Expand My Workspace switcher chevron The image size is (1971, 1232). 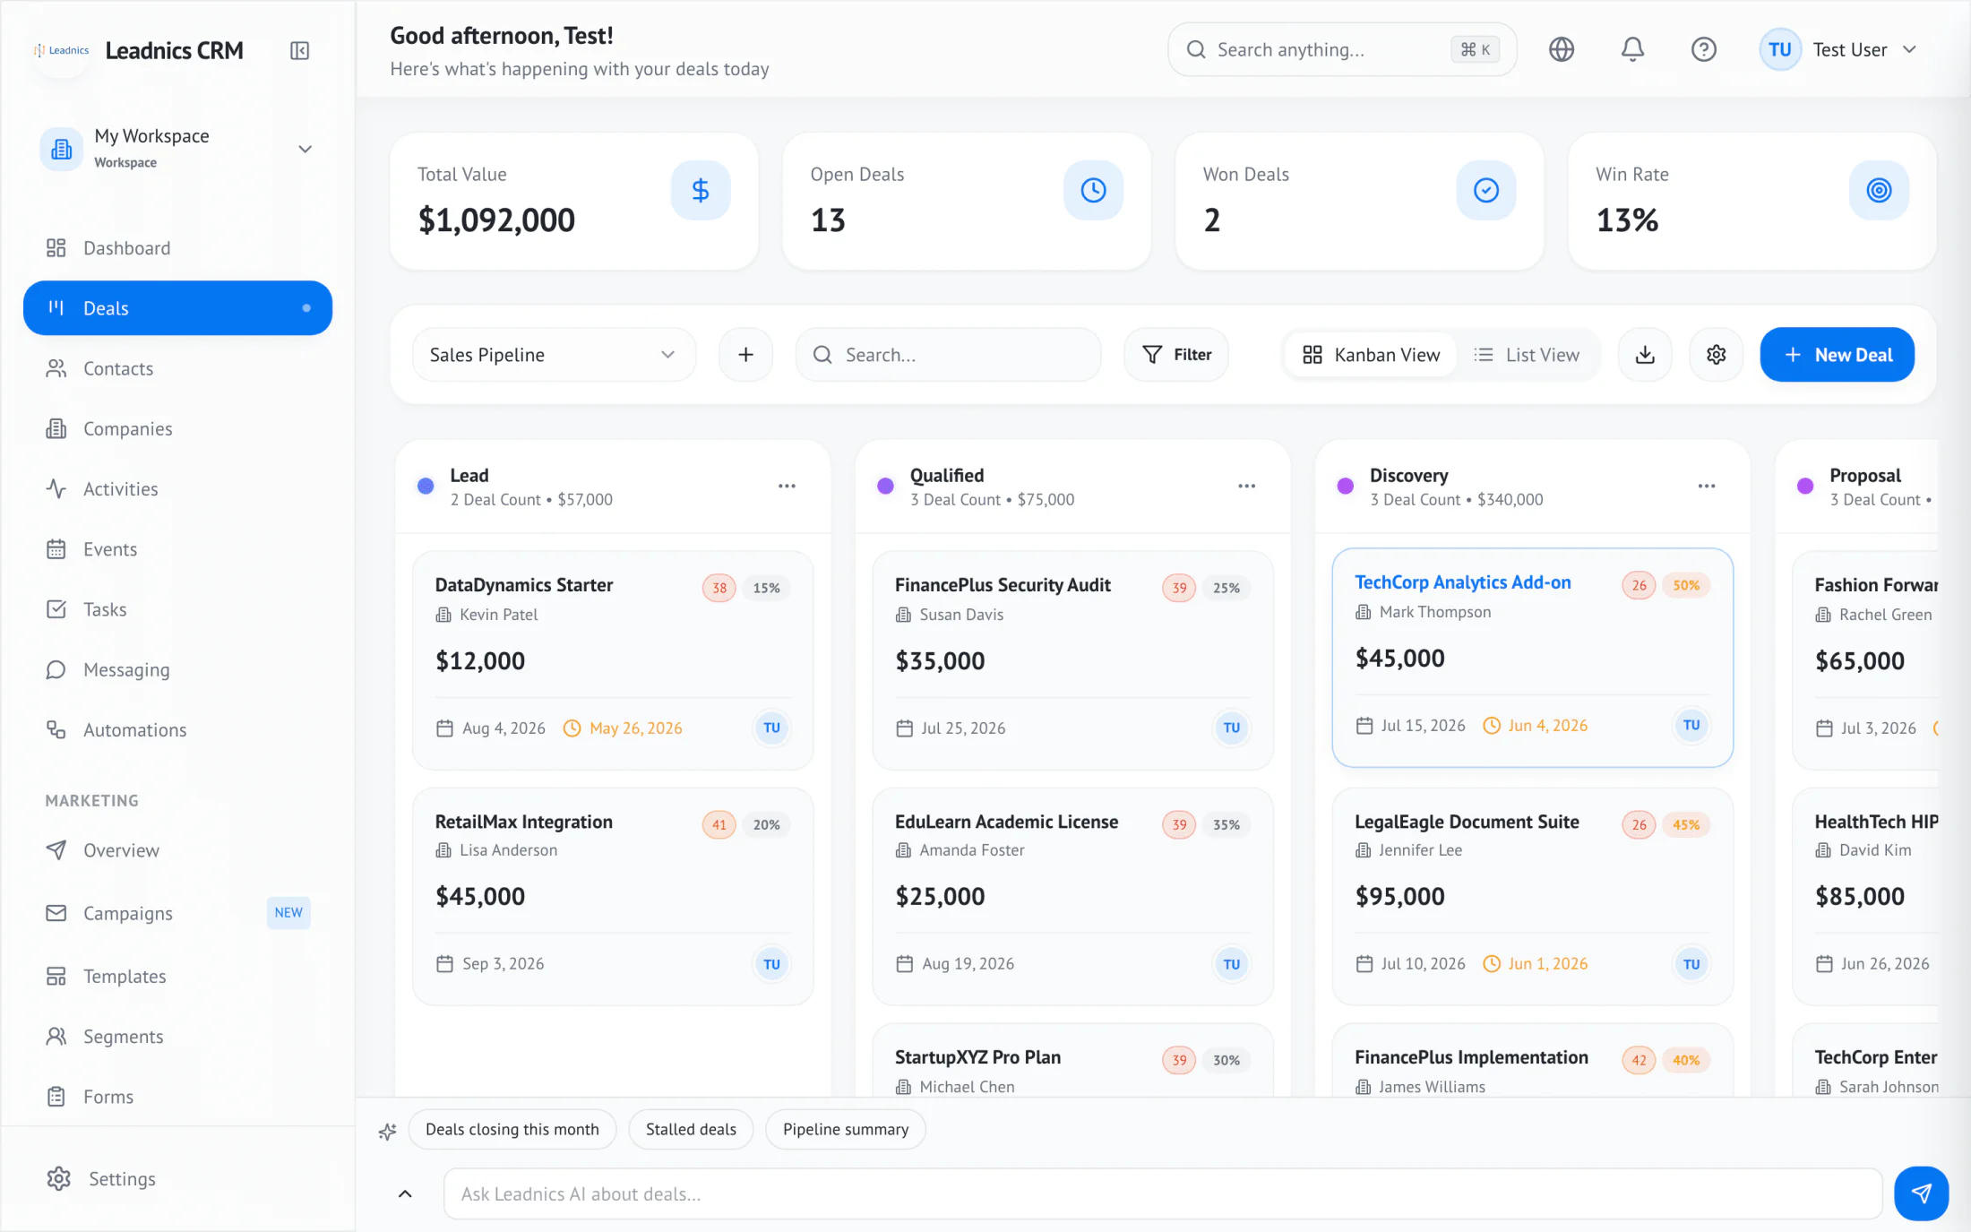(x=305, y=149)
